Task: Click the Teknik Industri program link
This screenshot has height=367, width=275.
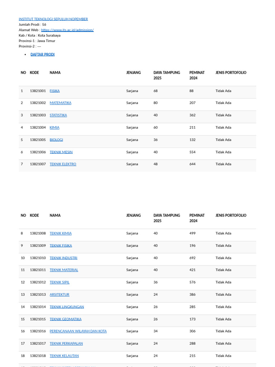Action: (63, 258)
